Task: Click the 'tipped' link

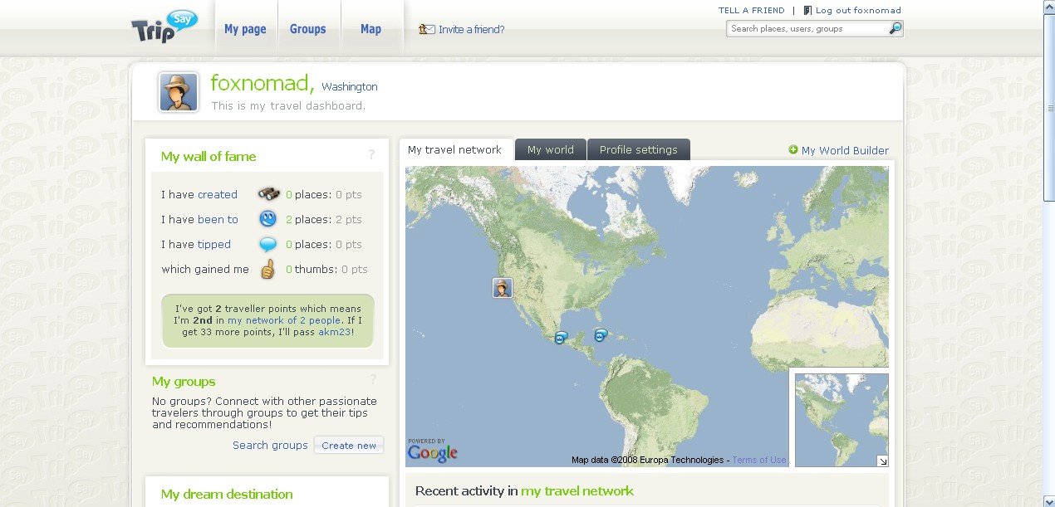Action: pyautogui.click(x=214, y=244)
